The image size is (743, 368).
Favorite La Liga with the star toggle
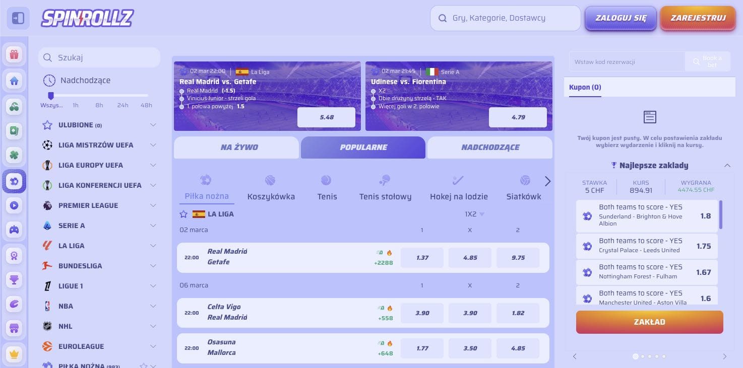coord(183,214)
